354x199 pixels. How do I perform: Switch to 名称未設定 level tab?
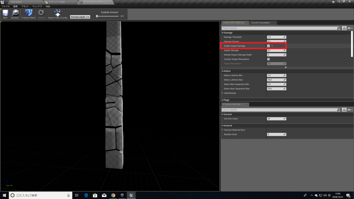click(17, 2)
